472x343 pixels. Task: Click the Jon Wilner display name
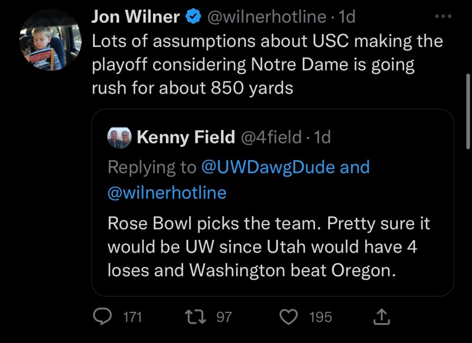click(x=136, y=17)
